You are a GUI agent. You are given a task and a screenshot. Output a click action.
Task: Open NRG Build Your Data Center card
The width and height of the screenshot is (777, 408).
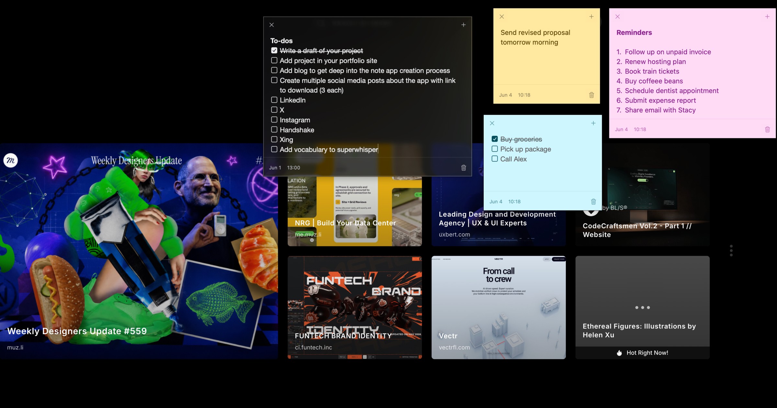click(x=355, y=211)
